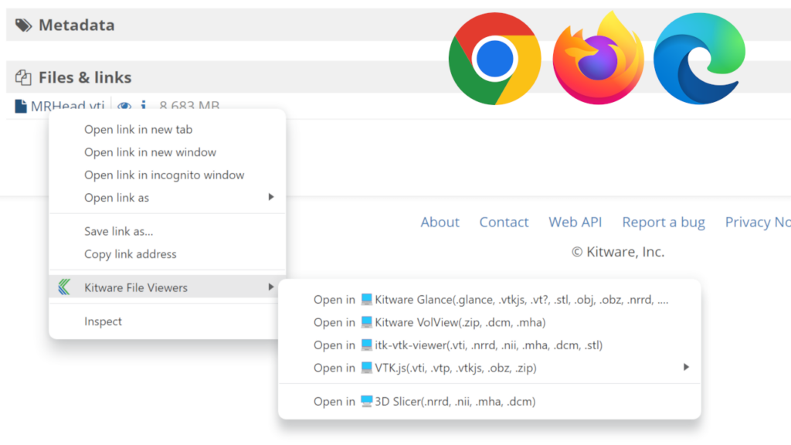Click the monitor icon beside itk-vtk-viewer entry
This screenshot has height=445, width=791.
point(367,345)
